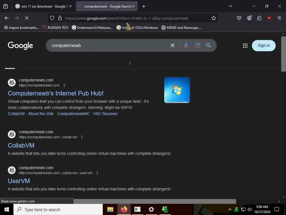
Task: Open File Explorer from the taskbar
Action: pyautogui.click(x=110, y=209)
